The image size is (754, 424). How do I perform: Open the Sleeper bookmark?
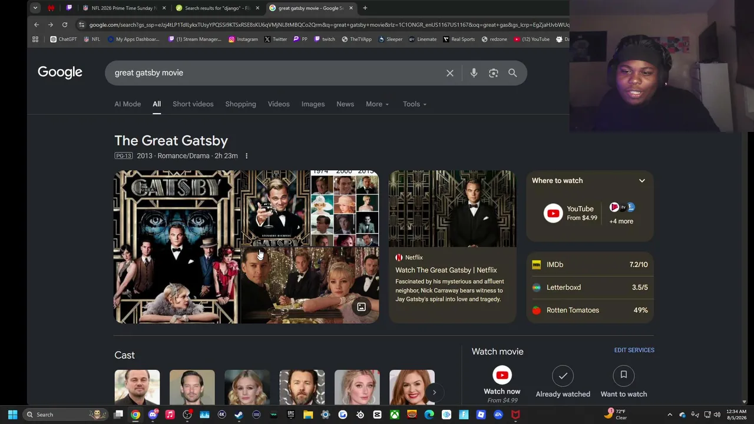(x=391, y=39)
